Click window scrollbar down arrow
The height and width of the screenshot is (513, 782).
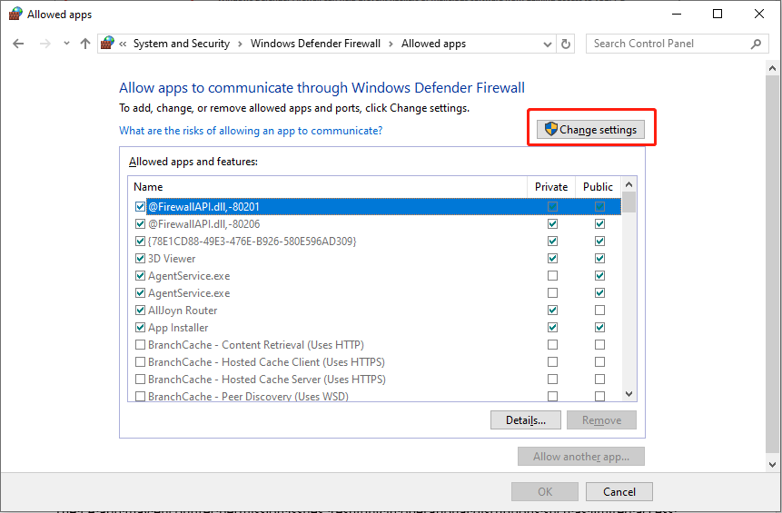tap(773, 465)
